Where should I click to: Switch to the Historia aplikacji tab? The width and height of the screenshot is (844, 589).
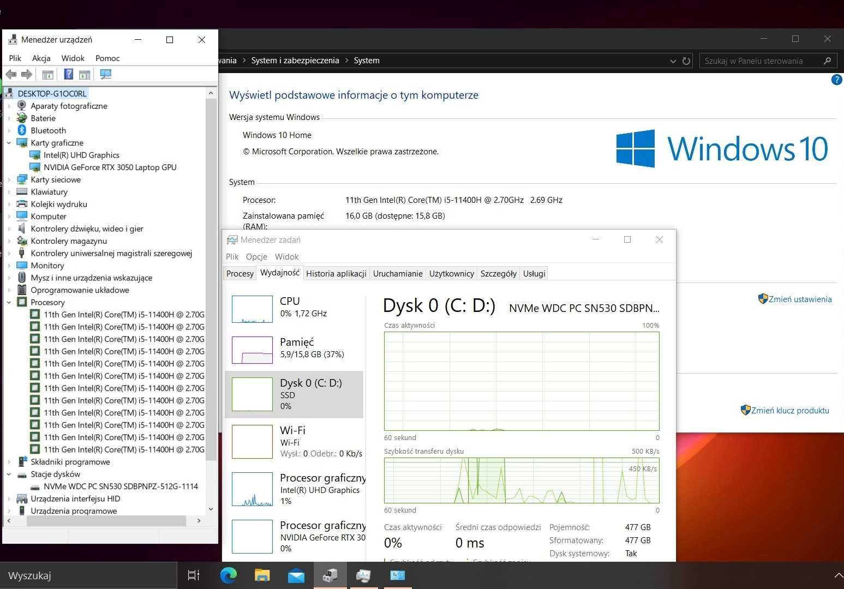point(336,274)
